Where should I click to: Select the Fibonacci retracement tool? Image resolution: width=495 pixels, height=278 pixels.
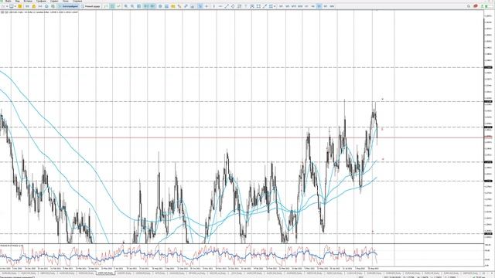coord(239,6)
